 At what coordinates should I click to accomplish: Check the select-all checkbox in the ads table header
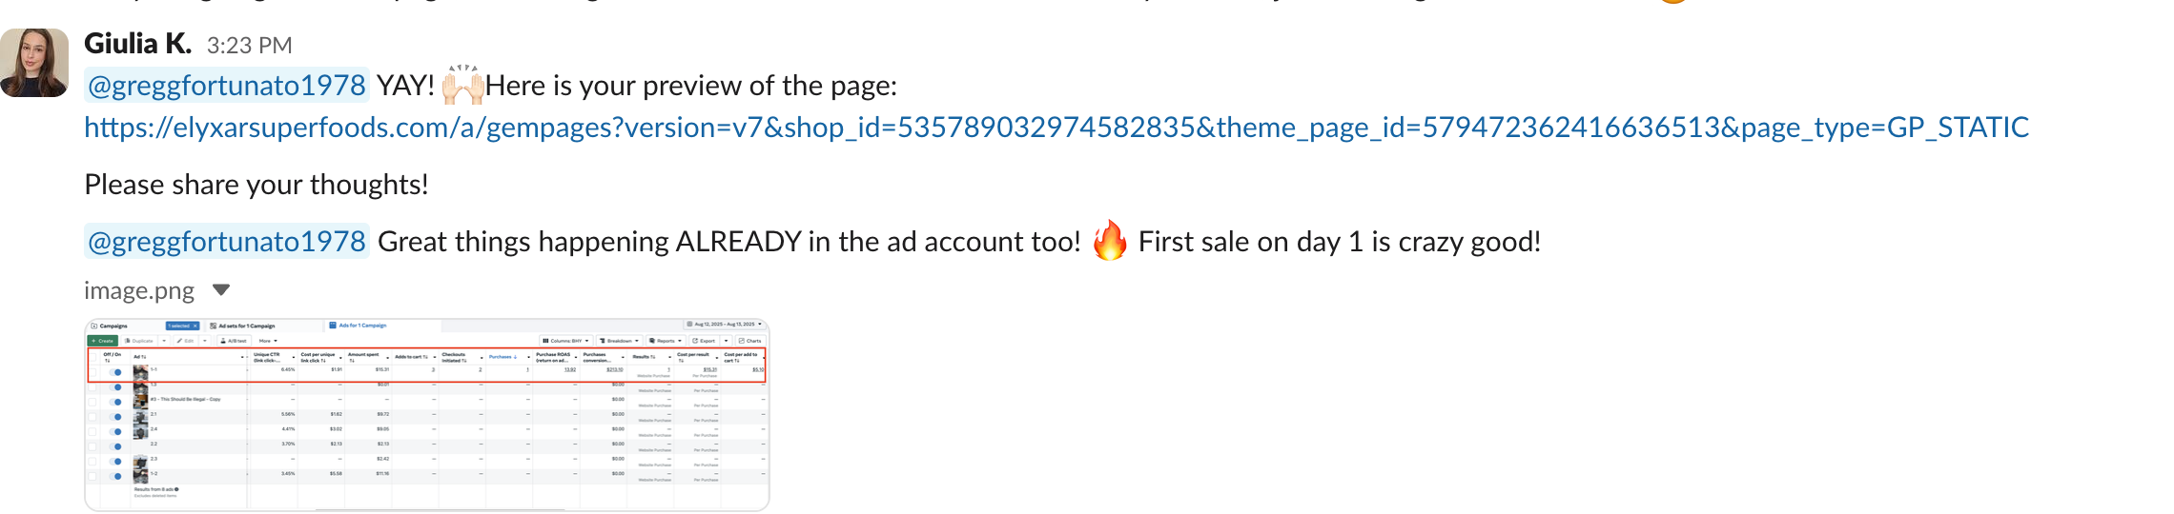click(x=92, y=357)
